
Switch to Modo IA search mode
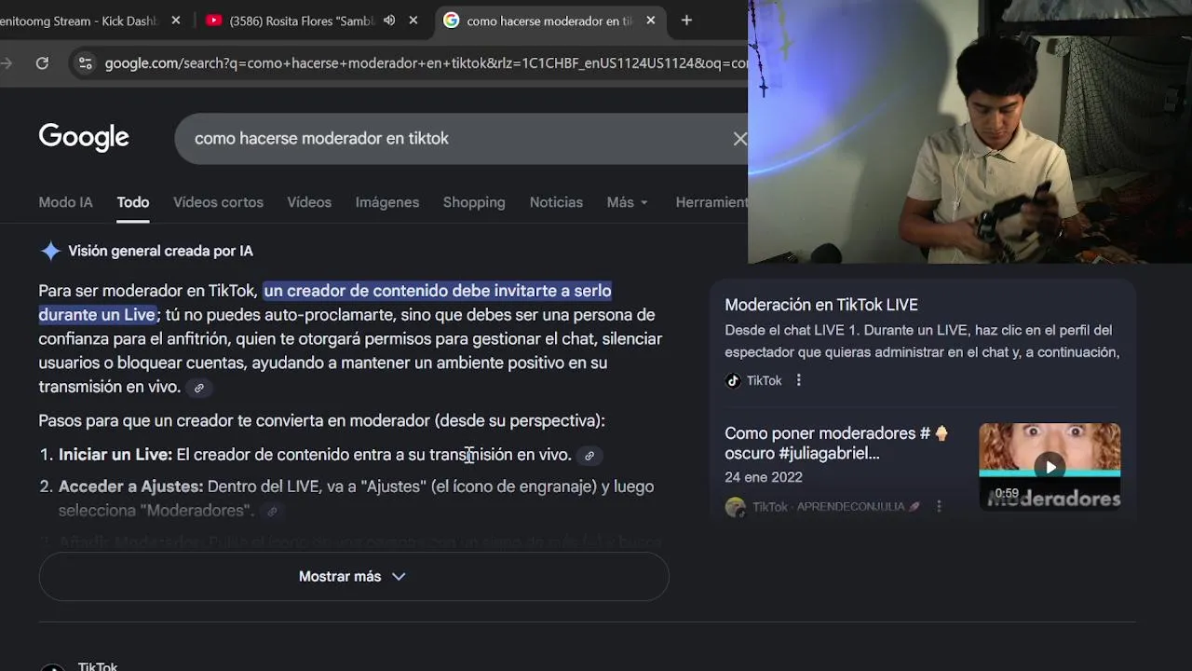[x=65, y=202]
